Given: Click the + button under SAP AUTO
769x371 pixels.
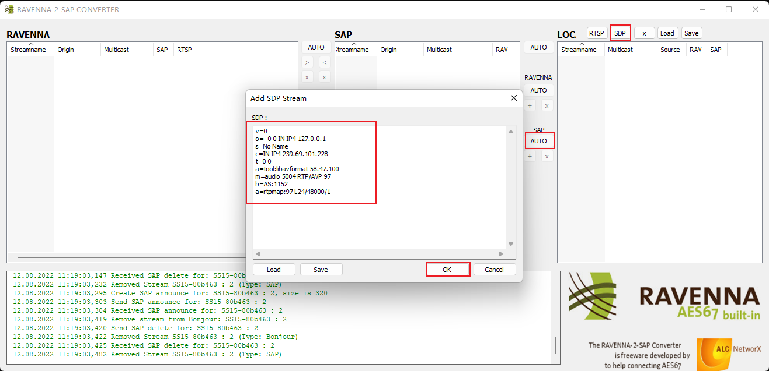Looking at the screenshot, I should click(x=530, y=156).
